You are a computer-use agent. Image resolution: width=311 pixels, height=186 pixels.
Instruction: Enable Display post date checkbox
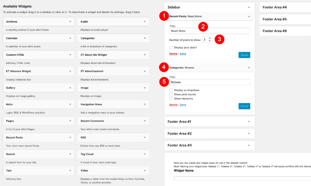tap(171, 47)
